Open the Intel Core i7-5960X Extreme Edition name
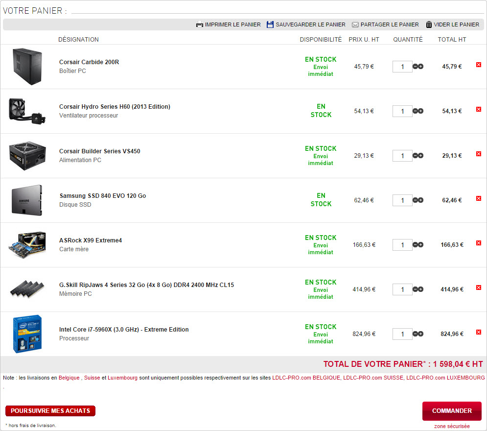Viewport: 487px width, 431px height. coord(124,330)
